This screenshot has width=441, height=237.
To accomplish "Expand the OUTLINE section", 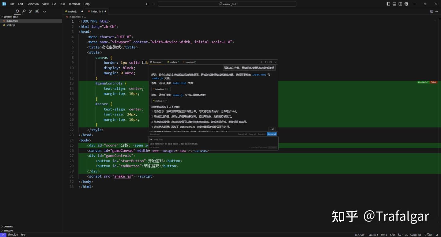I will pyautogui.click(x=8, y=227).
